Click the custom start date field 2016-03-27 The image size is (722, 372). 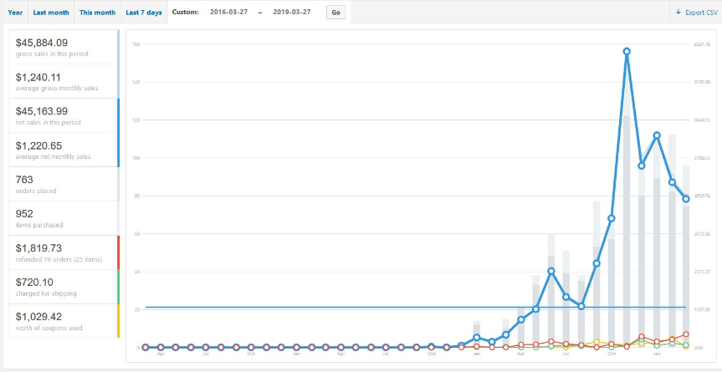coord(228,13)
